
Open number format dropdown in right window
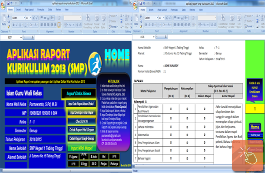pyautogui.click(x=215, y=17)
